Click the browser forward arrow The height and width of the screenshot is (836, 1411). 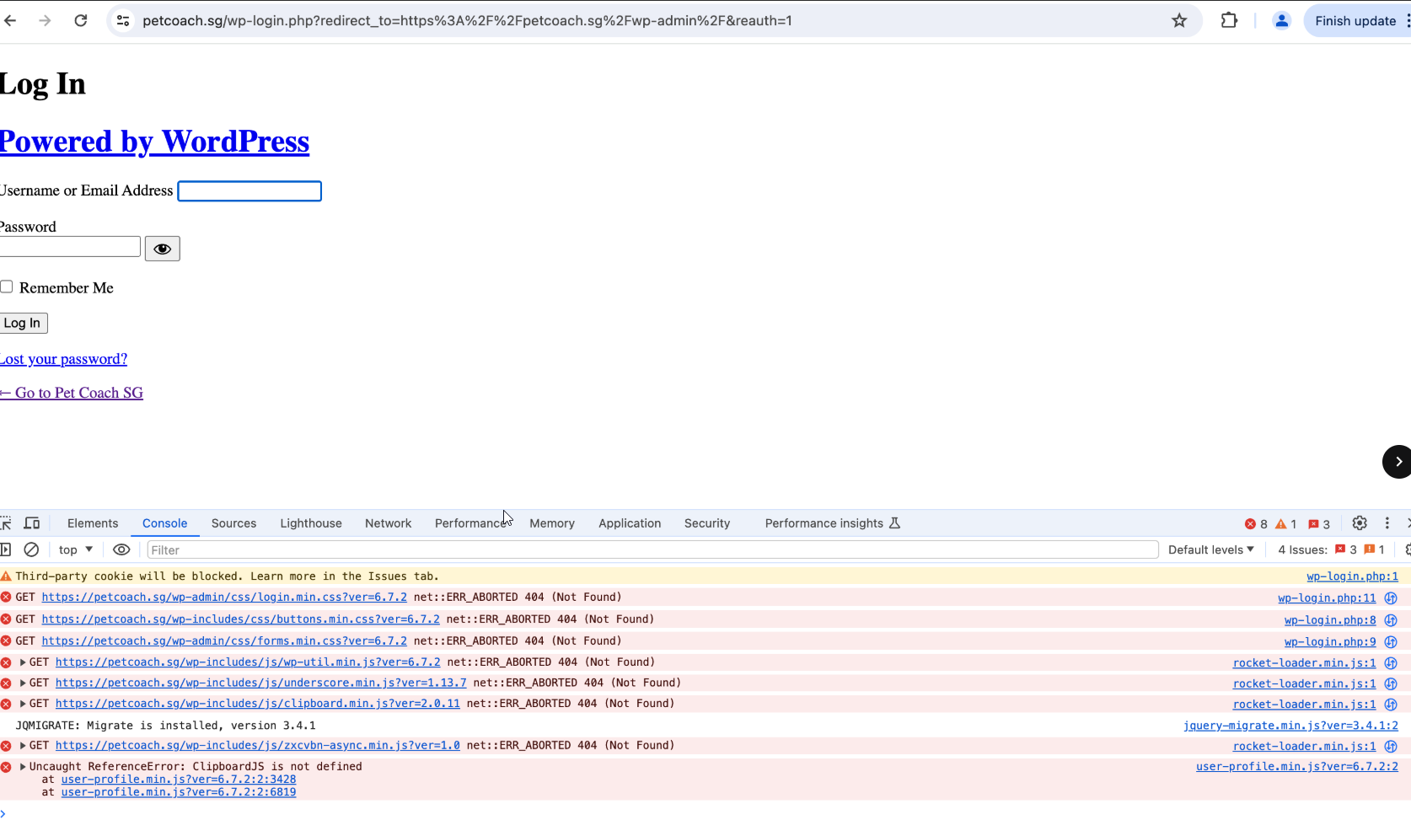tap(45, 20)
